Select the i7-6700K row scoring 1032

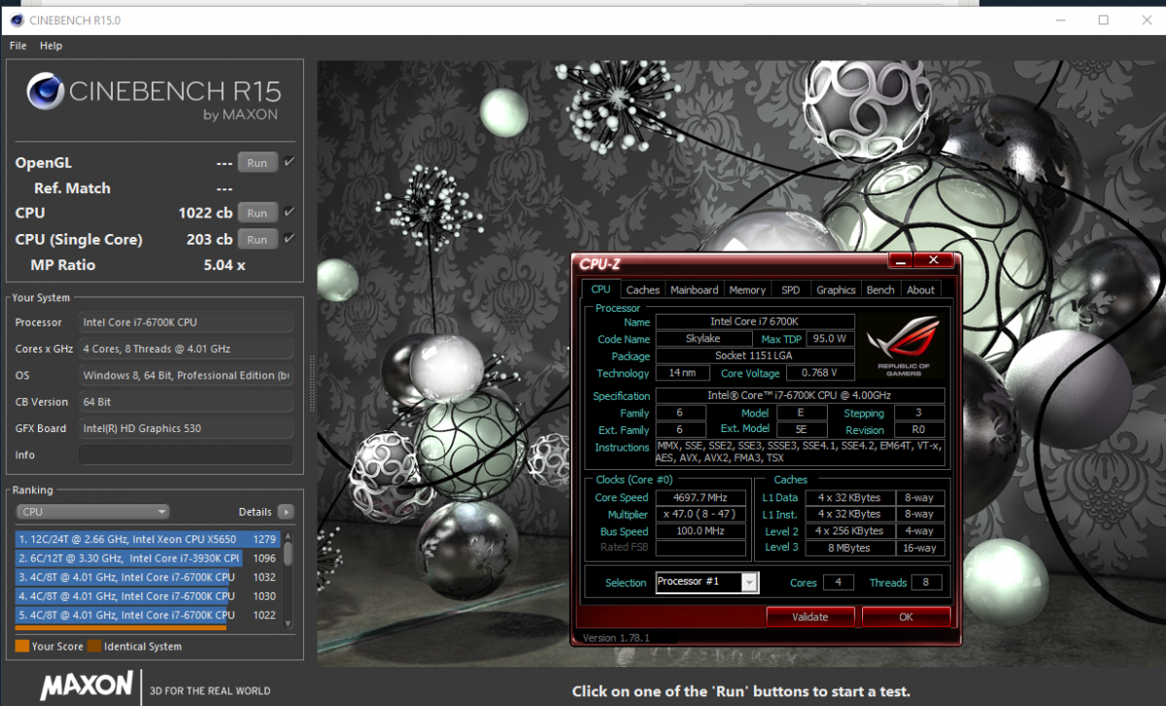tap(147, 577)
